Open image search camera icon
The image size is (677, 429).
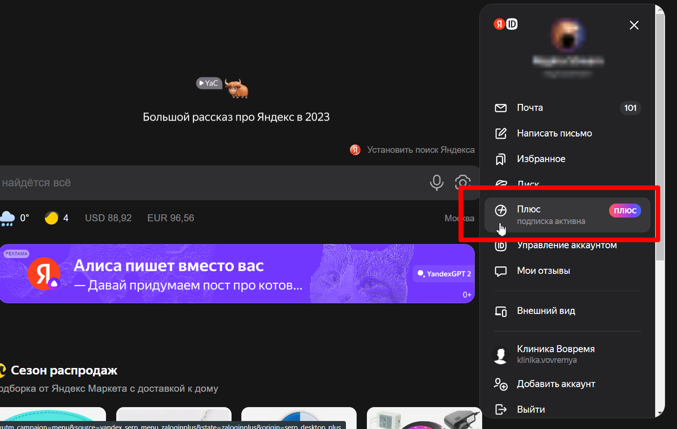tap(463, 182)
